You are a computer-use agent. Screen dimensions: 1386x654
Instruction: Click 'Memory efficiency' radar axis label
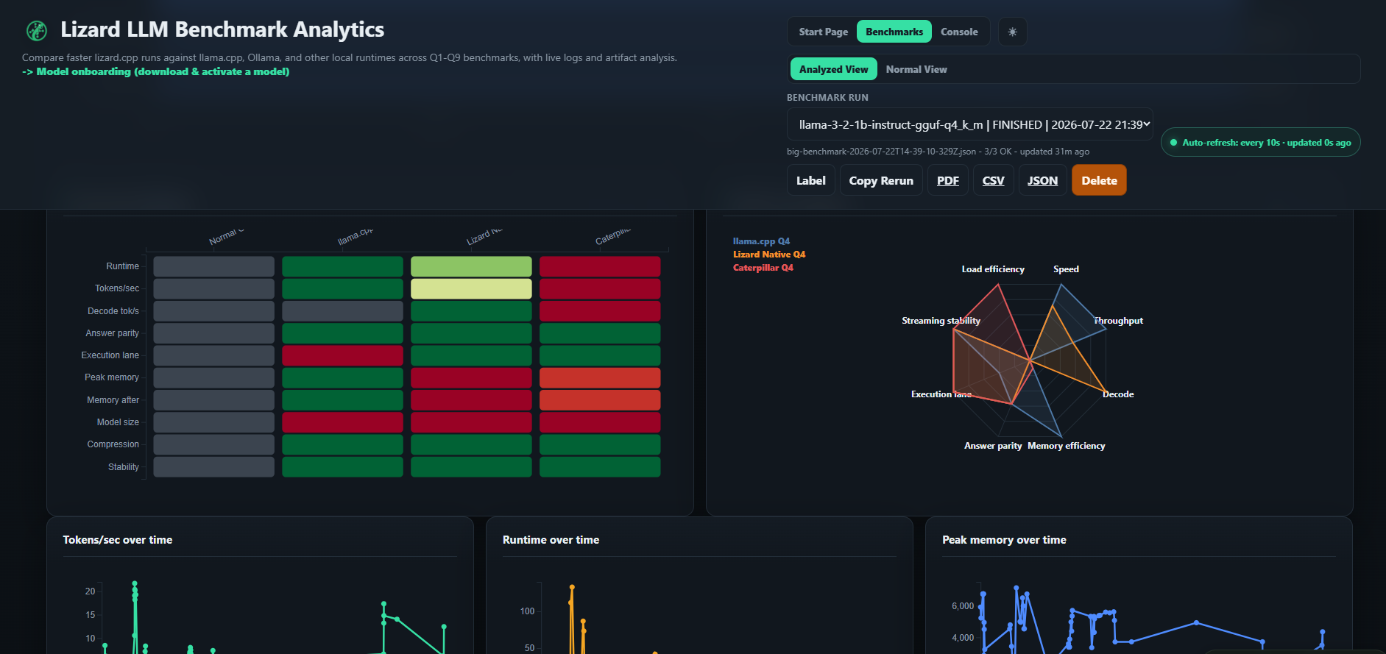1066,446
